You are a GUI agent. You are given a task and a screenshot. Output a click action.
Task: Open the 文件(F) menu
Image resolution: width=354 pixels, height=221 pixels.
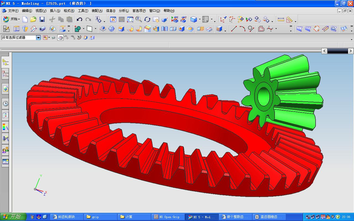point(13,11)
